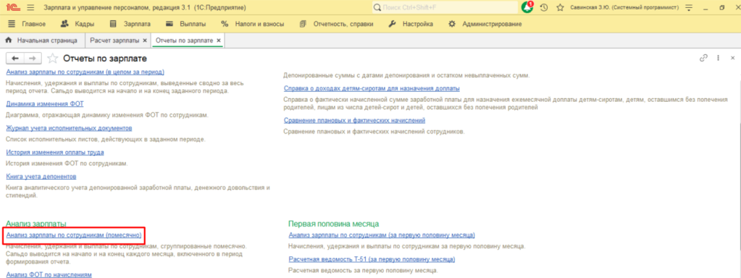Click the Первая половина месяца heading
The image size is (741, 278).
point(334,223)
